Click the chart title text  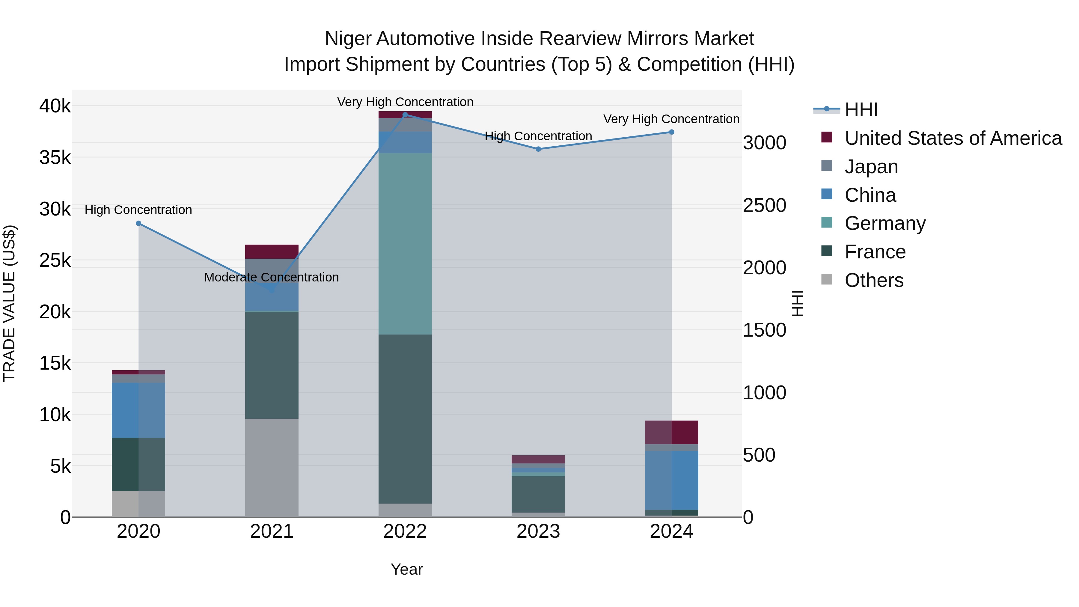pos(539,39)
